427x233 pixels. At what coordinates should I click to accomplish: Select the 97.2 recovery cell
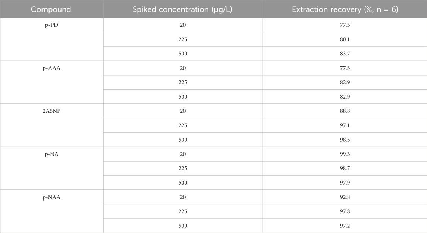[x=345, y=226]
